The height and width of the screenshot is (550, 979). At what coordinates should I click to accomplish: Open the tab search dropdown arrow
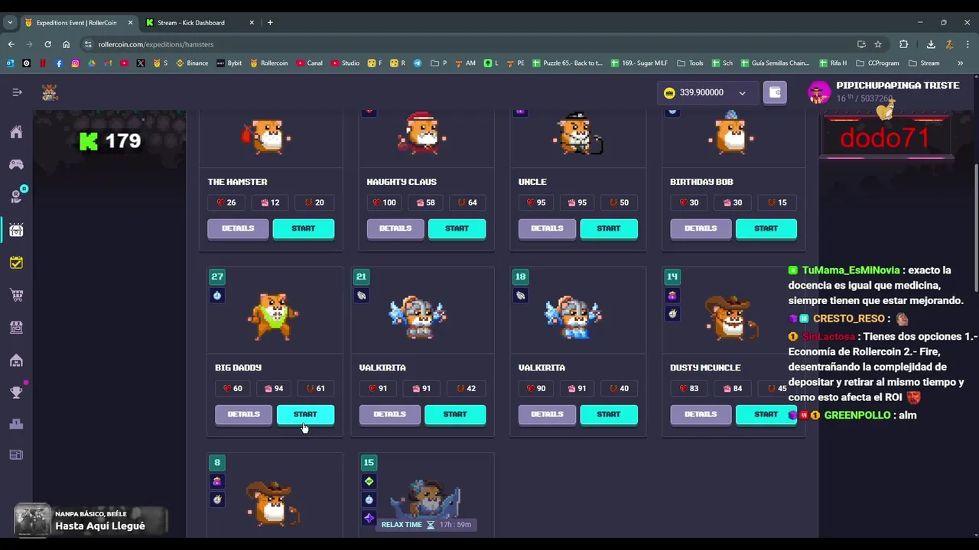pos(10,22)
